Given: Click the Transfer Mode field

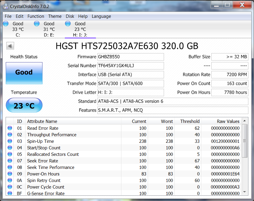Looking at the screenshot, I should click(x=131, y=83).
